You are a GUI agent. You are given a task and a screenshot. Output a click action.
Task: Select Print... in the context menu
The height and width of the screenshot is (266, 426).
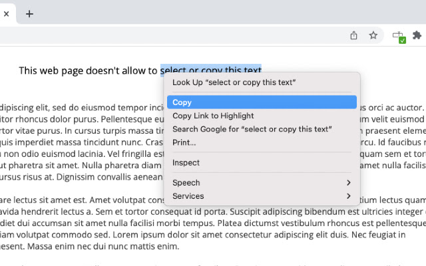[x=262, y=142]
